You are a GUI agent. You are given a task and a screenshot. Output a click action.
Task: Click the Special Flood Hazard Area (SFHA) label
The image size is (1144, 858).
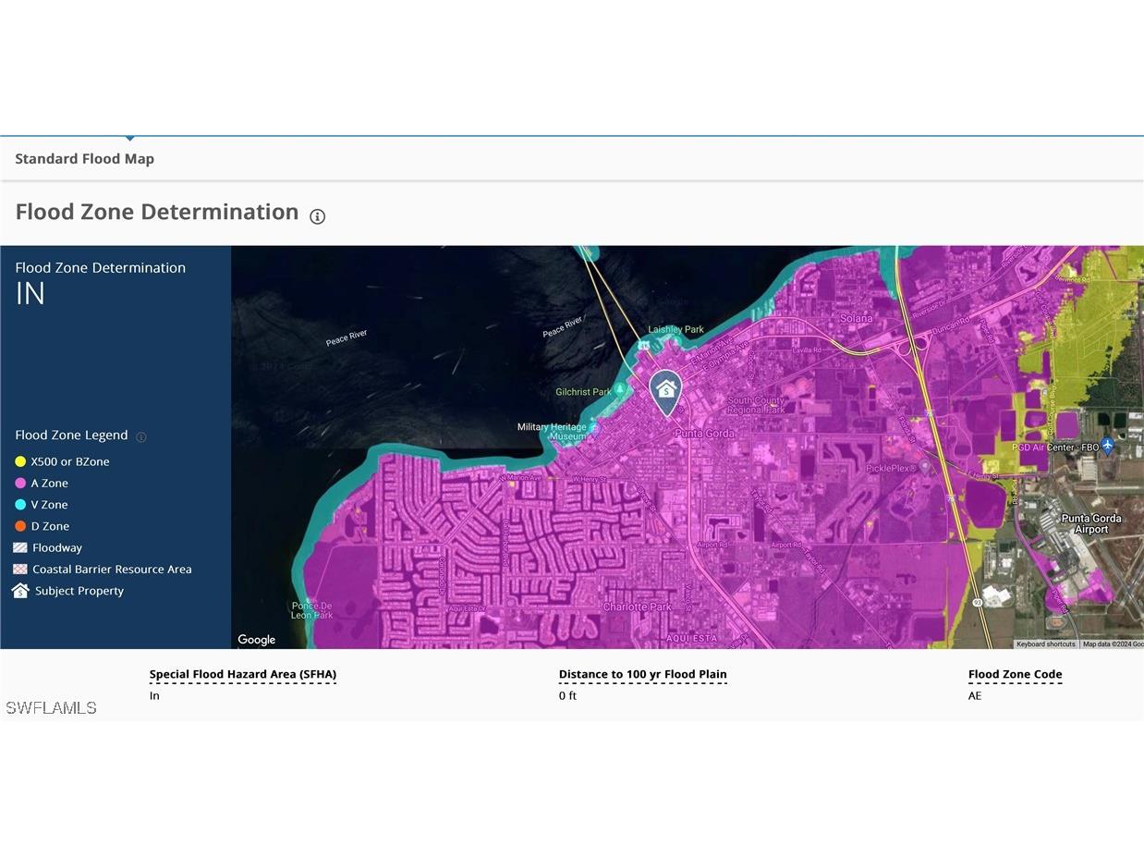242,675
